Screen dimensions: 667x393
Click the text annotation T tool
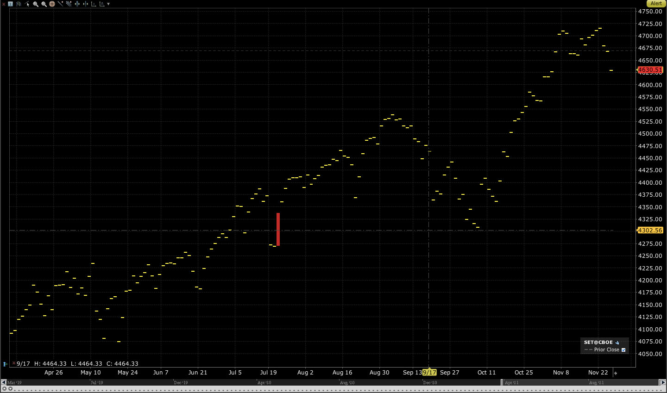tap(11, 4)
